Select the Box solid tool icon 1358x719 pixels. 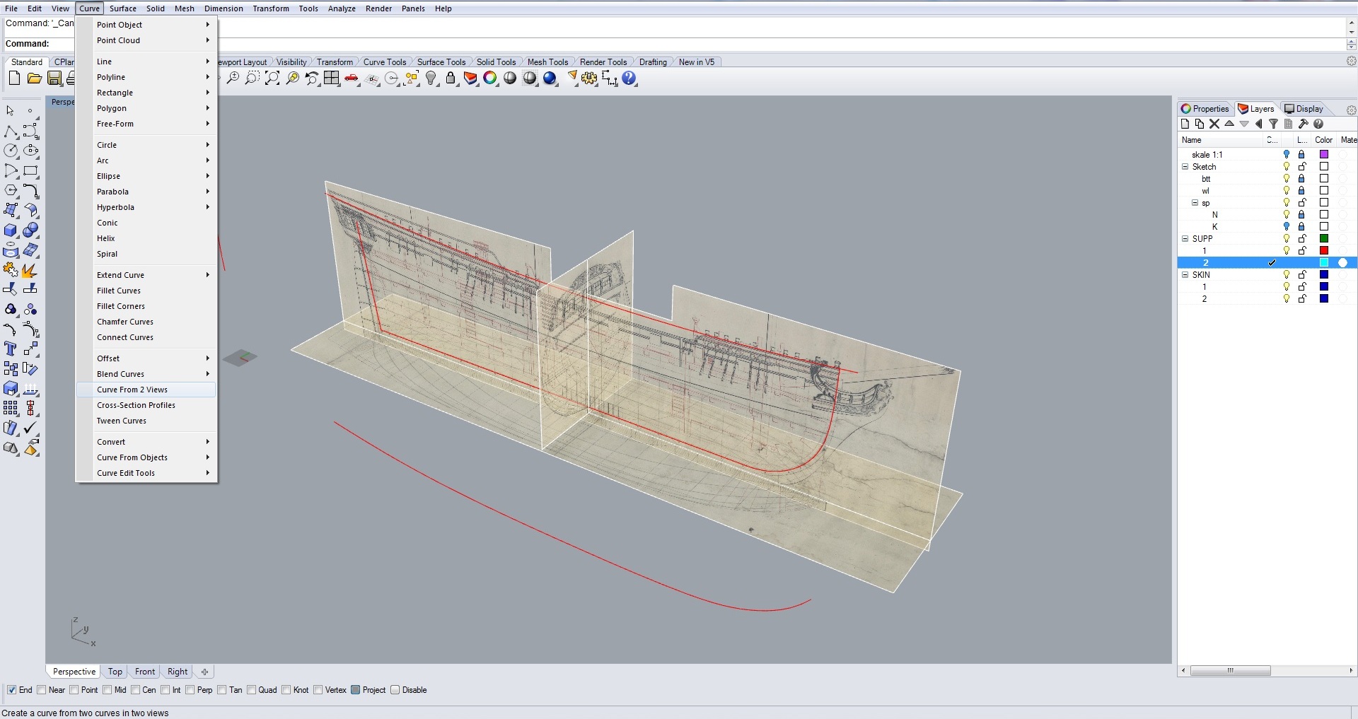[11, 231]
